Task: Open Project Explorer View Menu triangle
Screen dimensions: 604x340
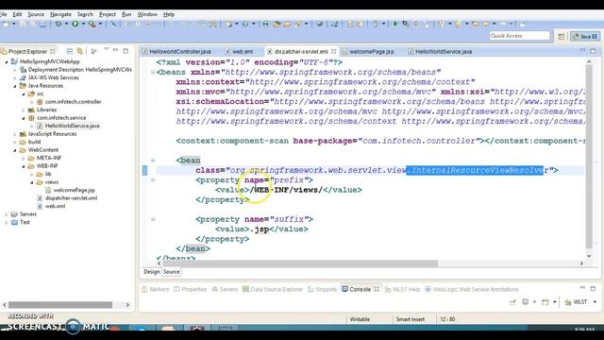Action: coord(106,50)
